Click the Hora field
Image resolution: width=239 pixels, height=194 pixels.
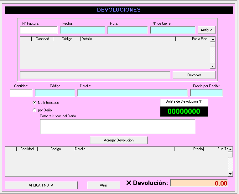point(127,30)
